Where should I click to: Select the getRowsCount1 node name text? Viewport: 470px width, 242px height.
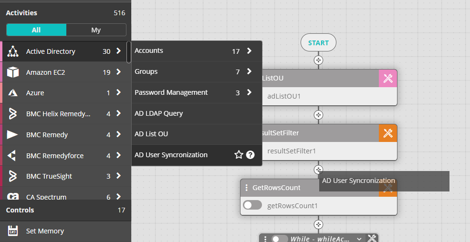click(292, 206)
